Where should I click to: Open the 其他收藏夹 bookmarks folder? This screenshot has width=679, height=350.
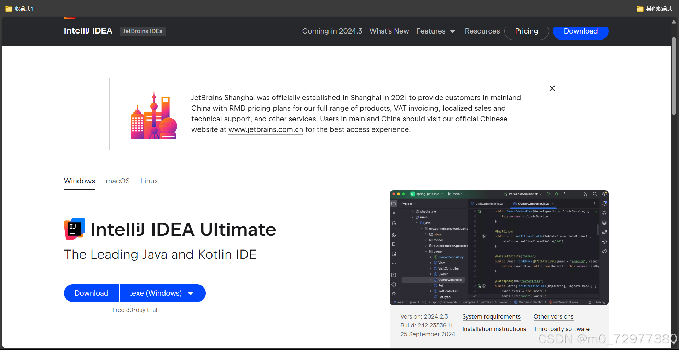pos(655,8)
